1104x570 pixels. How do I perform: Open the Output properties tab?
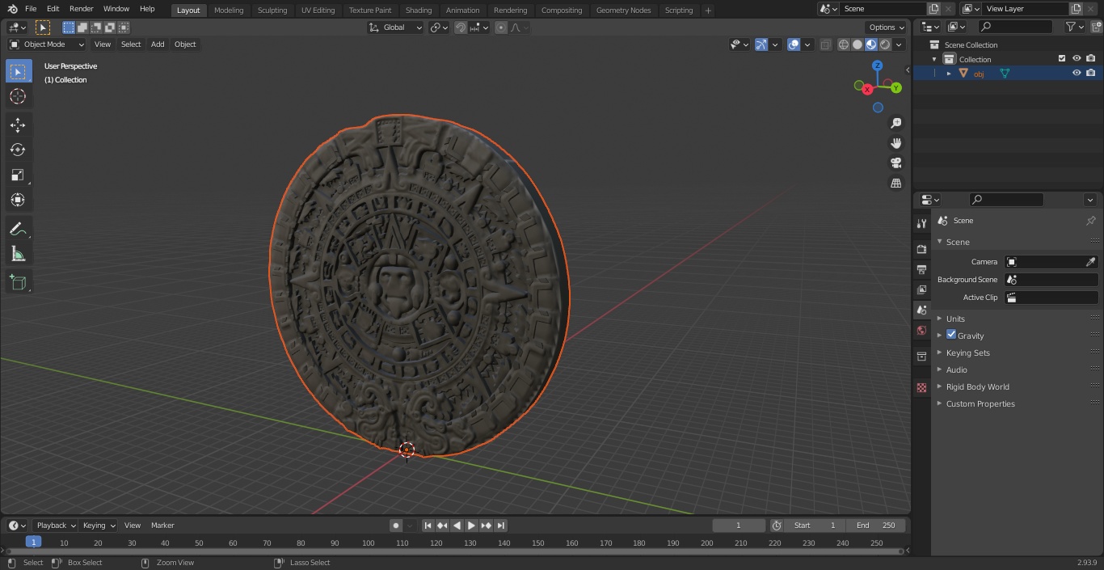[921, 269]
